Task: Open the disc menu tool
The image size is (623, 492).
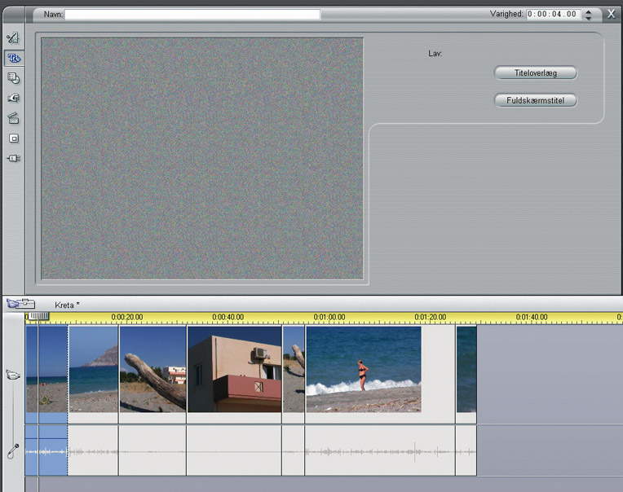Action: click(13, 78)
